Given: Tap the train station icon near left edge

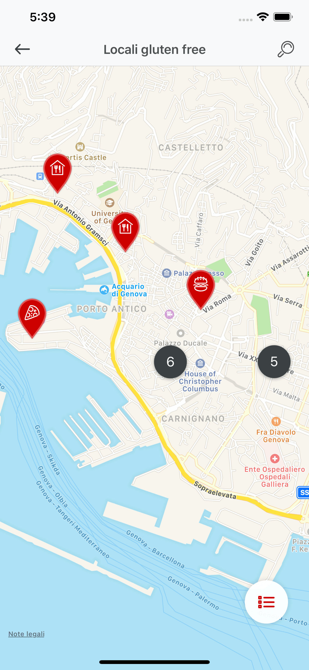Looking at the screenshot, I should [40, 176].
